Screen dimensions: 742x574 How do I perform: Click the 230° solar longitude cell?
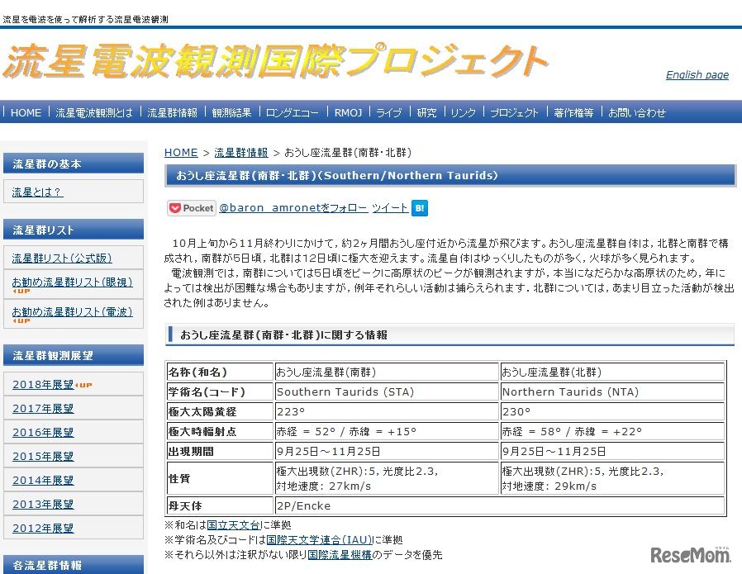click(x=612, y=412)
